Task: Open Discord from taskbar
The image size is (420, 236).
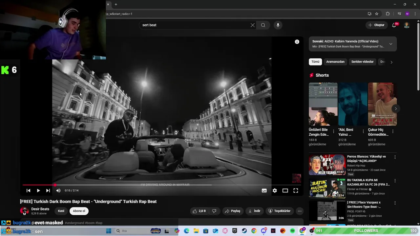Action: click(x=263, y=231)
